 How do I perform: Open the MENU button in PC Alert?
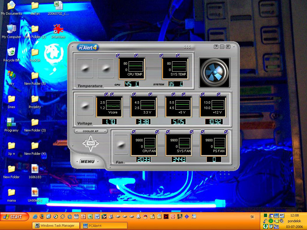click(87, 161)
